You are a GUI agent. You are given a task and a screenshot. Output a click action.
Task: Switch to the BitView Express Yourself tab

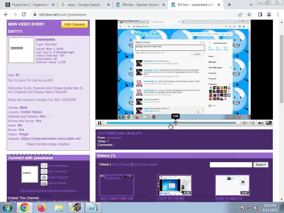[x=140, y=5]
